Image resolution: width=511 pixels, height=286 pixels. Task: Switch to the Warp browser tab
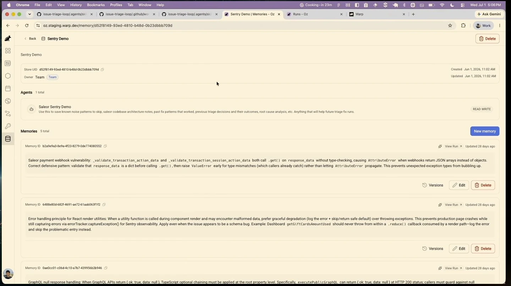[377, 14]
